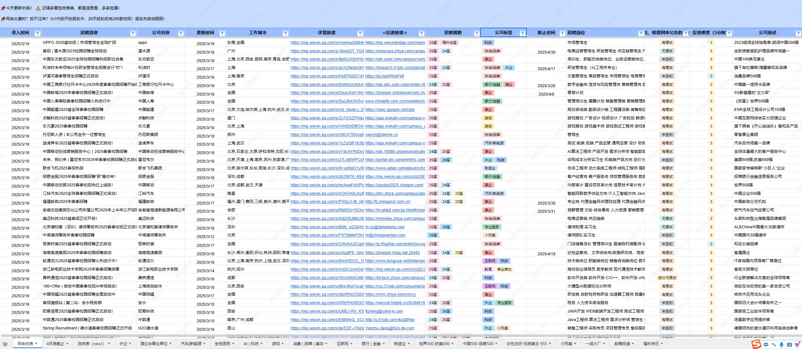The image size is (802, 349).
Task: Switch to 福利专区 sheet tab
Action: [653, 344]
